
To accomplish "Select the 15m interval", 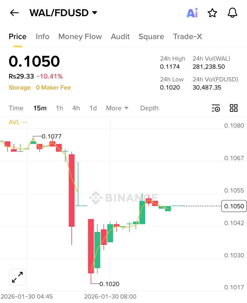I will pyautogui.click(x=40, y=108).
